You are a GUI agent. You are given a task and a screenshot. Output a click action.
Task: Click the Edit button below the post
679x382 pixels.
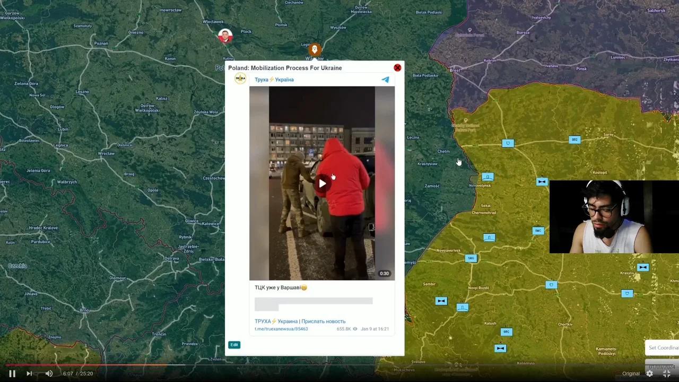click(234, 344)
